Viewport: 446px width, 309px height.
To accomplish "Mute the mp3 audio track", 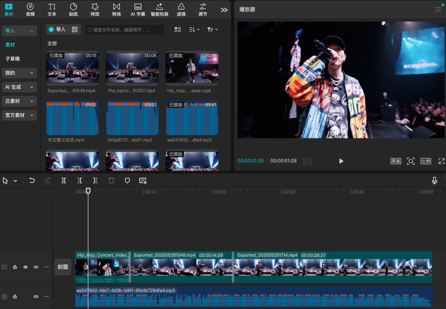I will coord(36,297).
